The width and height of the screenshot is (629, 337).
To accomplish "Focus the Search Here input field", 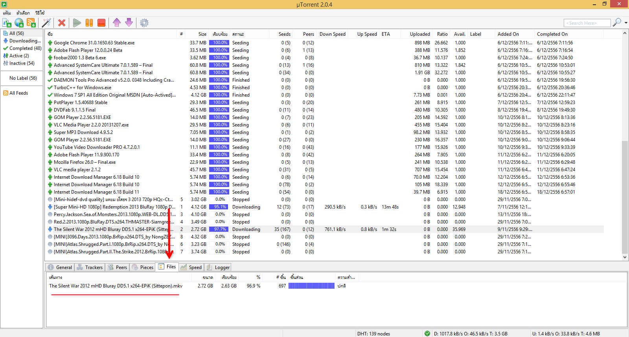I will point(587,23).
